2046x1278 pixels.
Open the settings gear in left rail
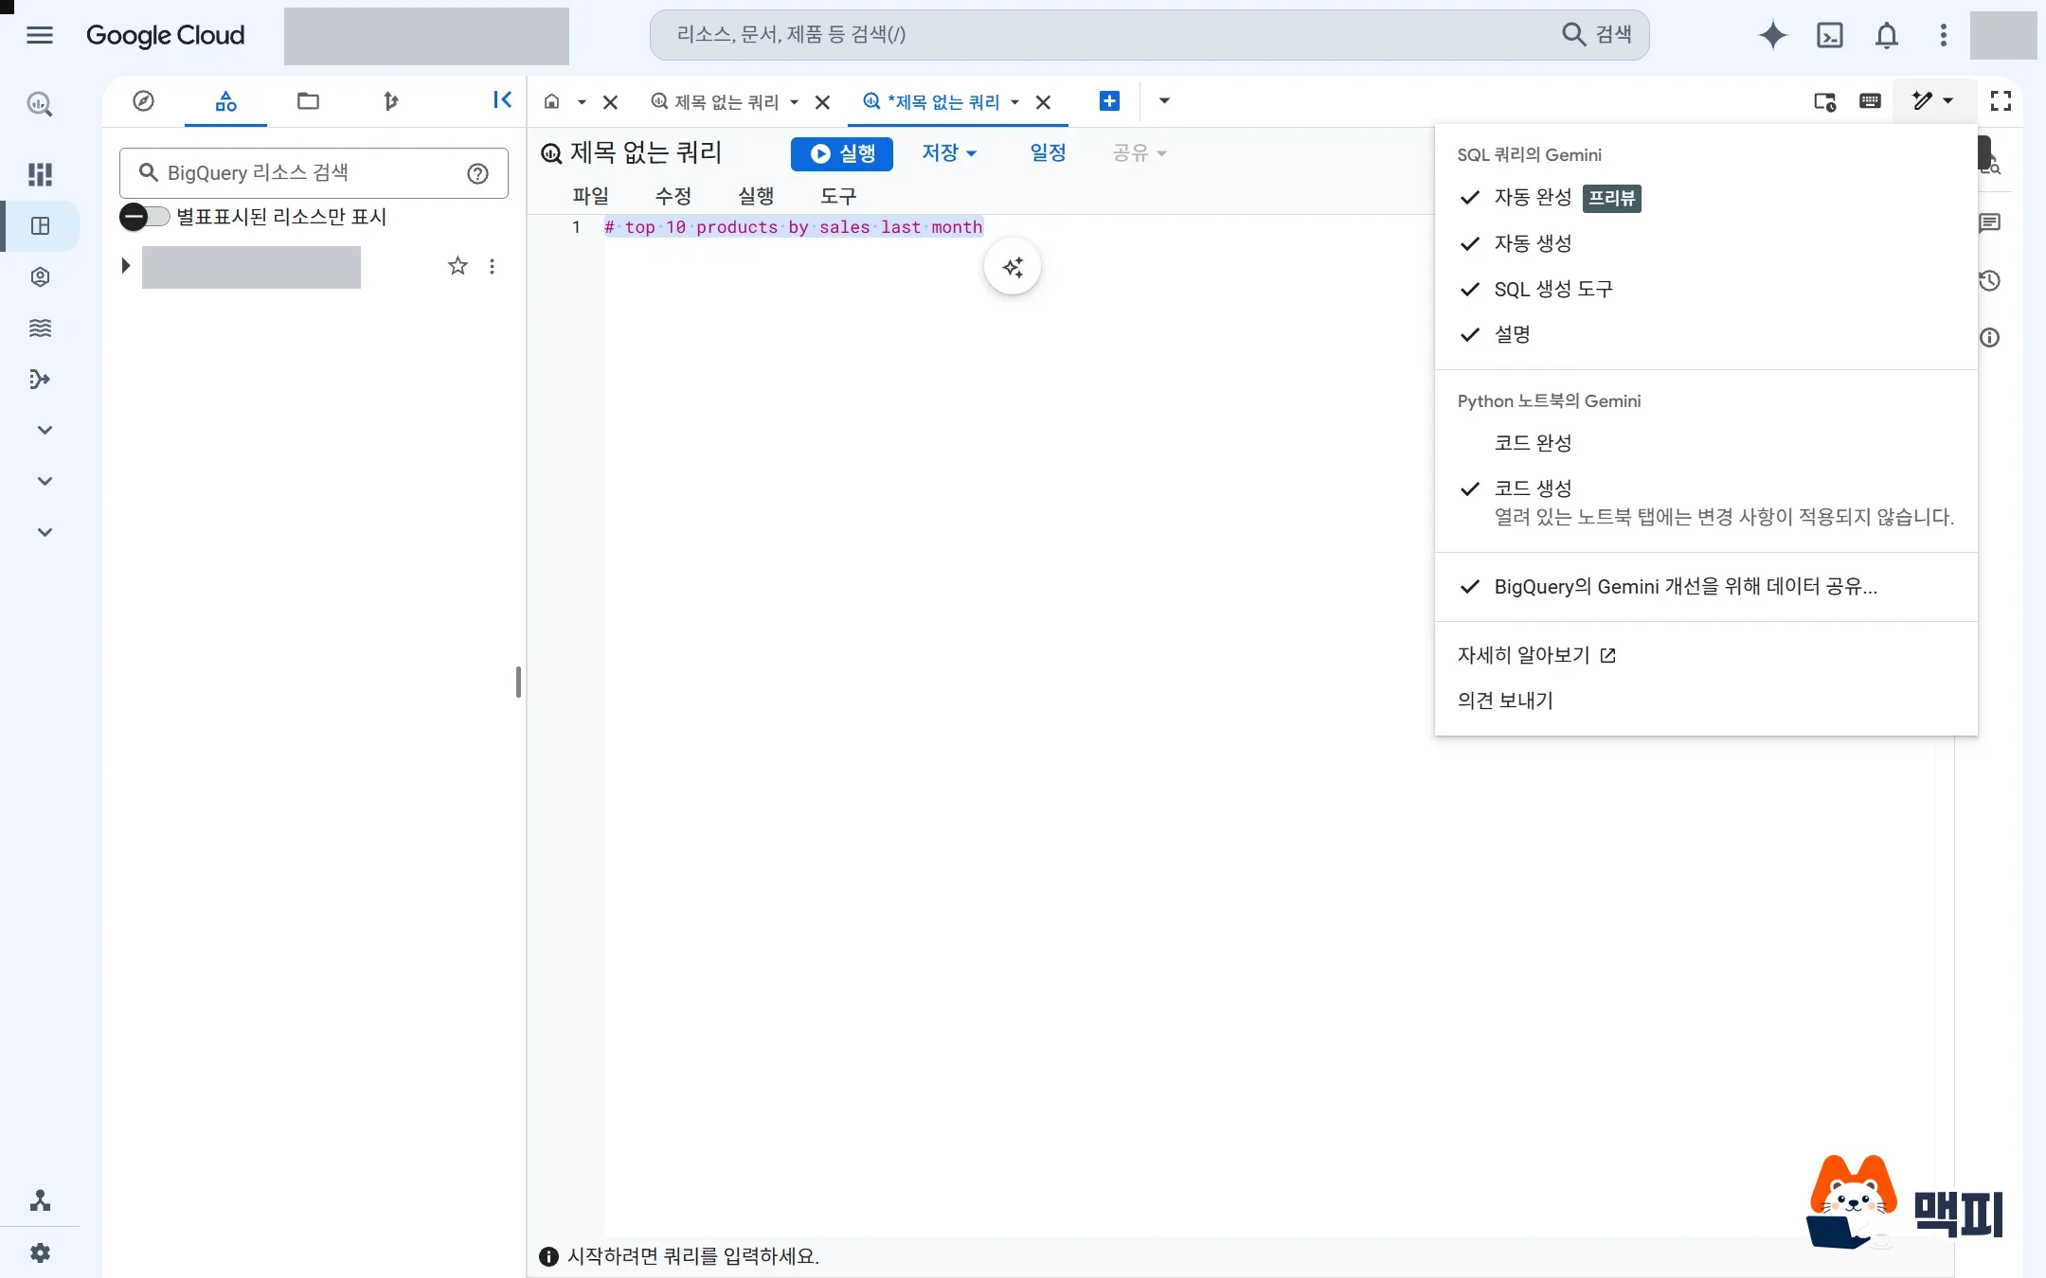(x=40, y=1252)
